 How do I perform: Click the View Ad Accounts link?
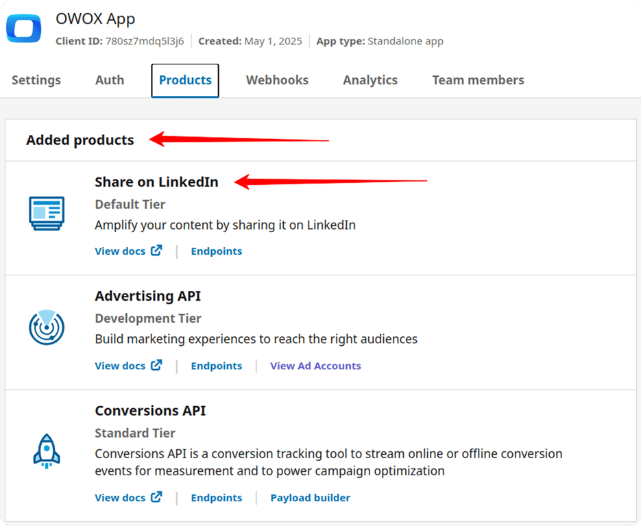click(315, 366)
